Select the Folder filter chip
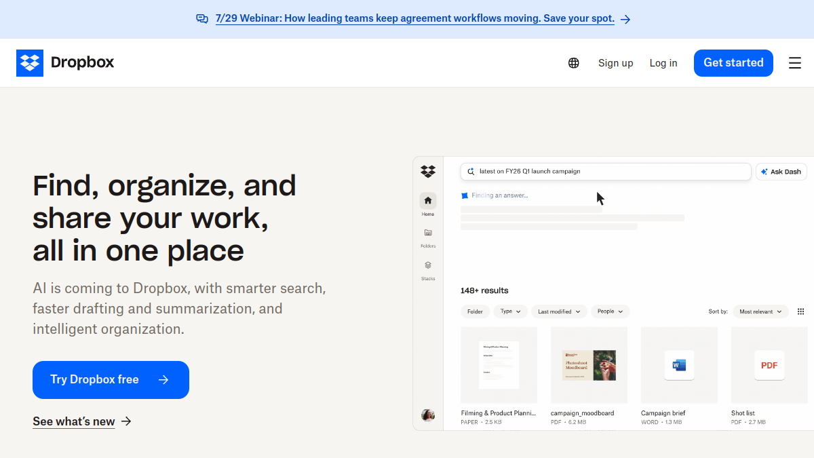814x458 pixels. tap(475, 311)
